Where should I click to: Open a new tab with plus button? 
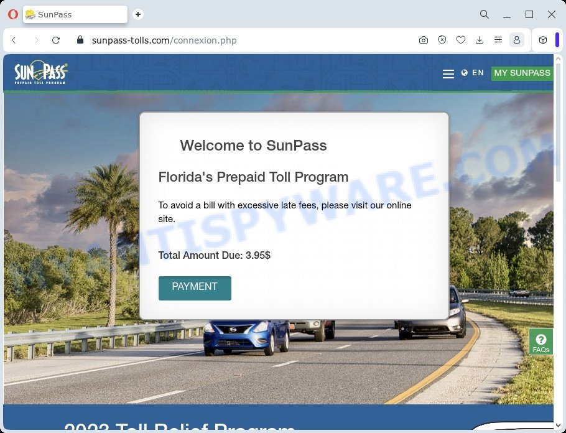pos(138,14)
